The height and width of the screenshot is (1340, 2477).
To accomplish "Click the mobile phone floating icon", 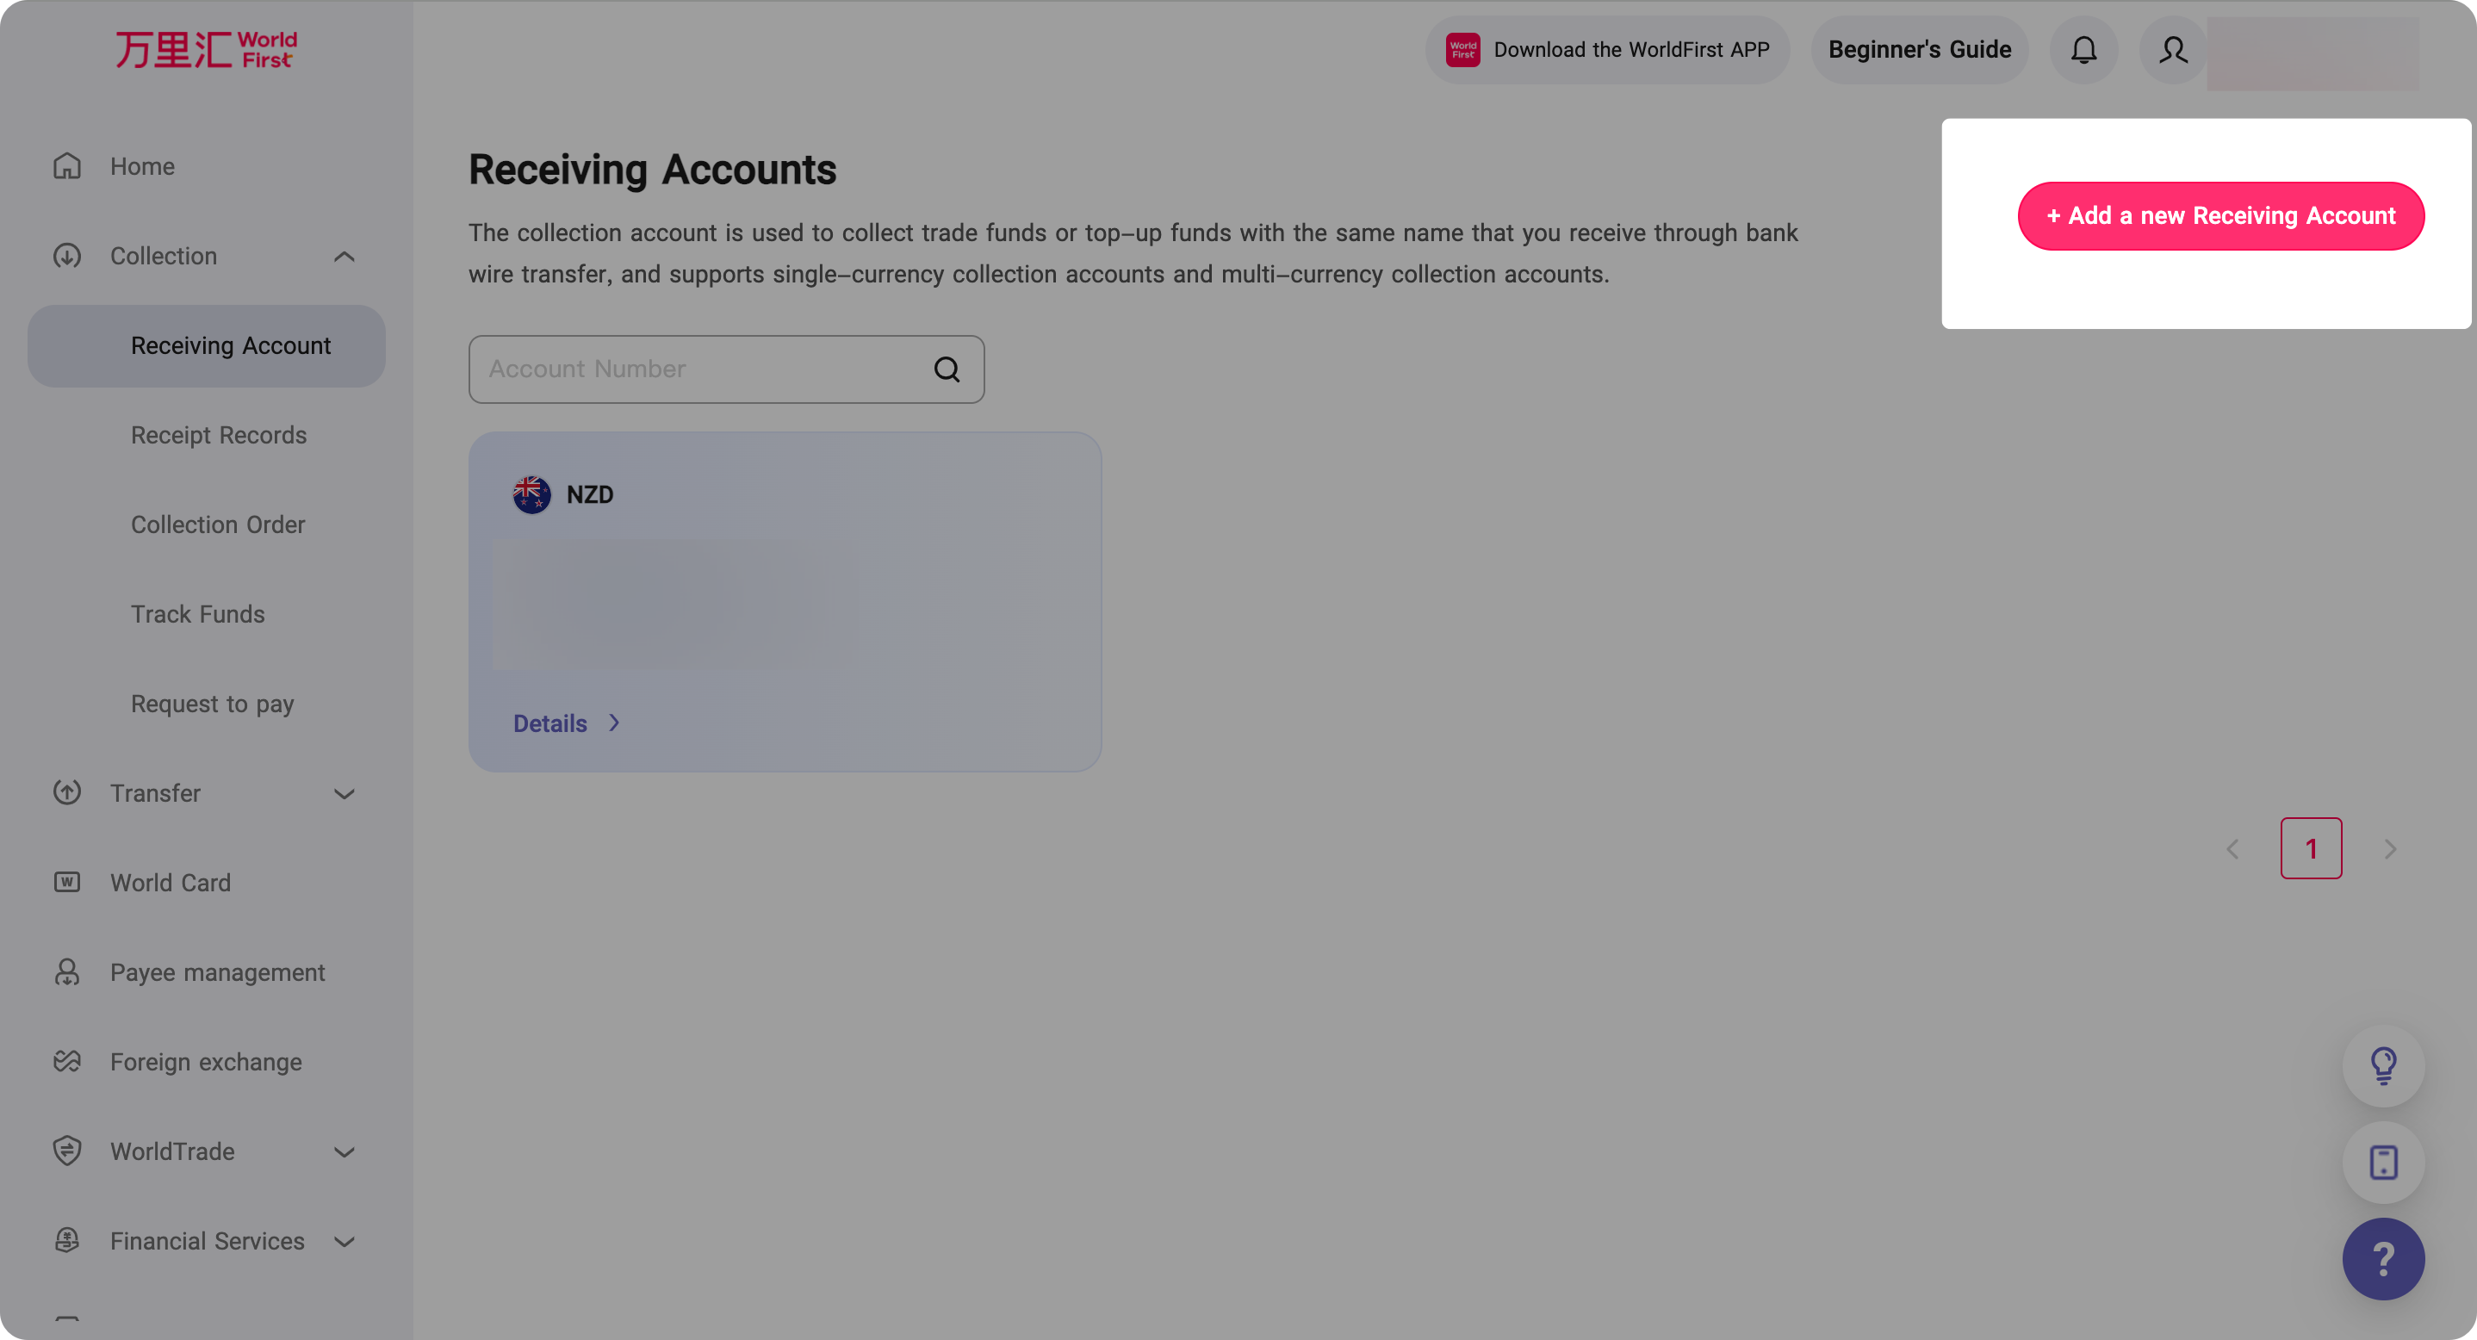I will [2383, 1163].
